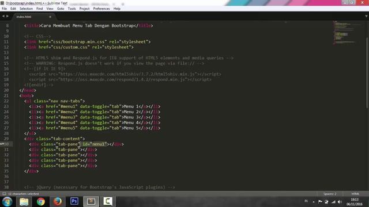Open Action Center flag icon
This screenshot has width=369, height=207.
[x=320, y=202]
